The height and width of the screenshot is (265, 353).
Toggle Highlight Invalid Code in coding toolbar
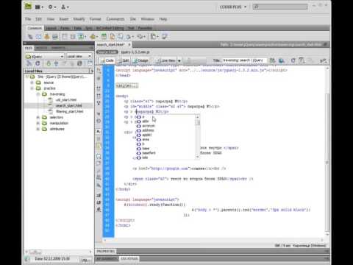pyautogui.click(x=99, y=139)
